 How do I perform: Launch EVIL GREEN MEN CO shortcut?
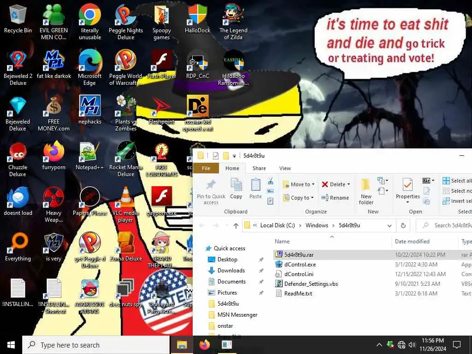click(53, 22)
